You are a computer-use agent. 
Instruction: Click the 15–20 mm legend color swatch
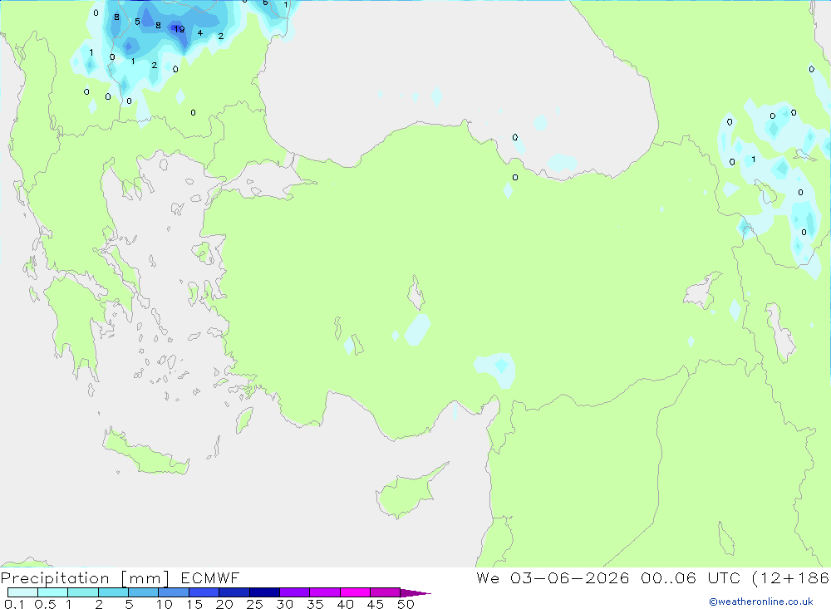204,592
